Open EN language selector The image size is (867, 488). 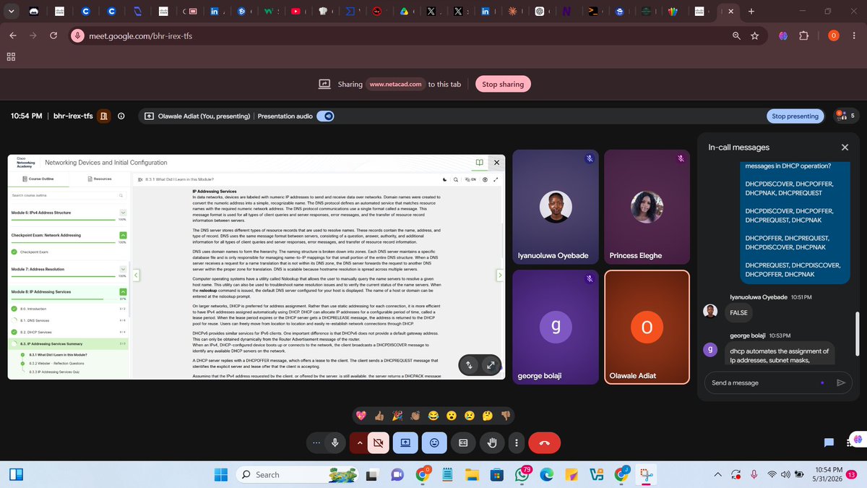(x=470, y=179)
